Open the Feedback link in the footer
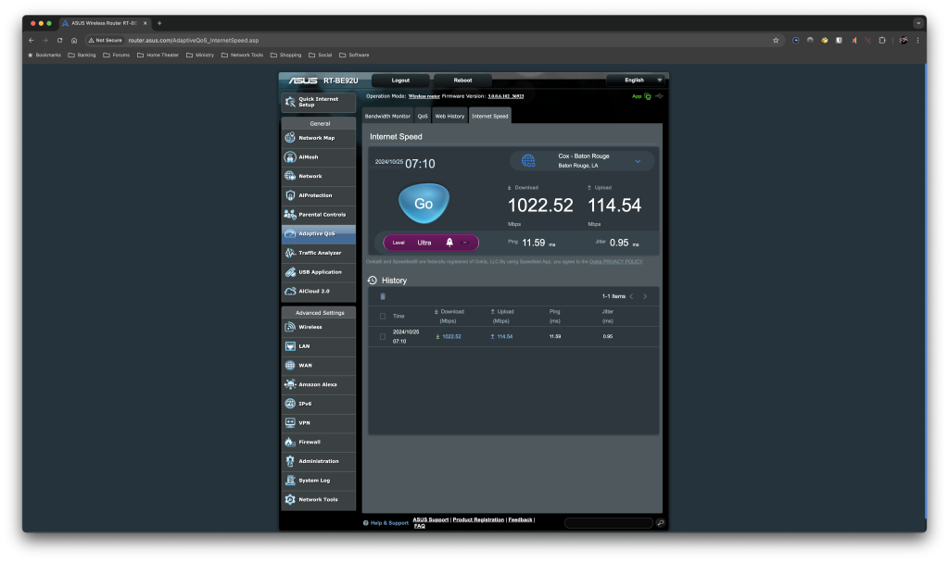 [x=521, y=519]
